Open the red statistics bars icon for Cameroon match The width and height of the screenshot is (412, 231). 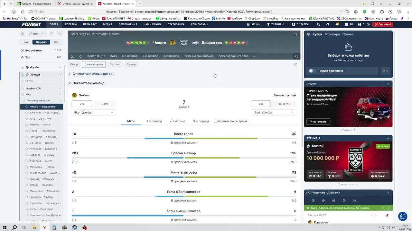(x=387, y=215)
